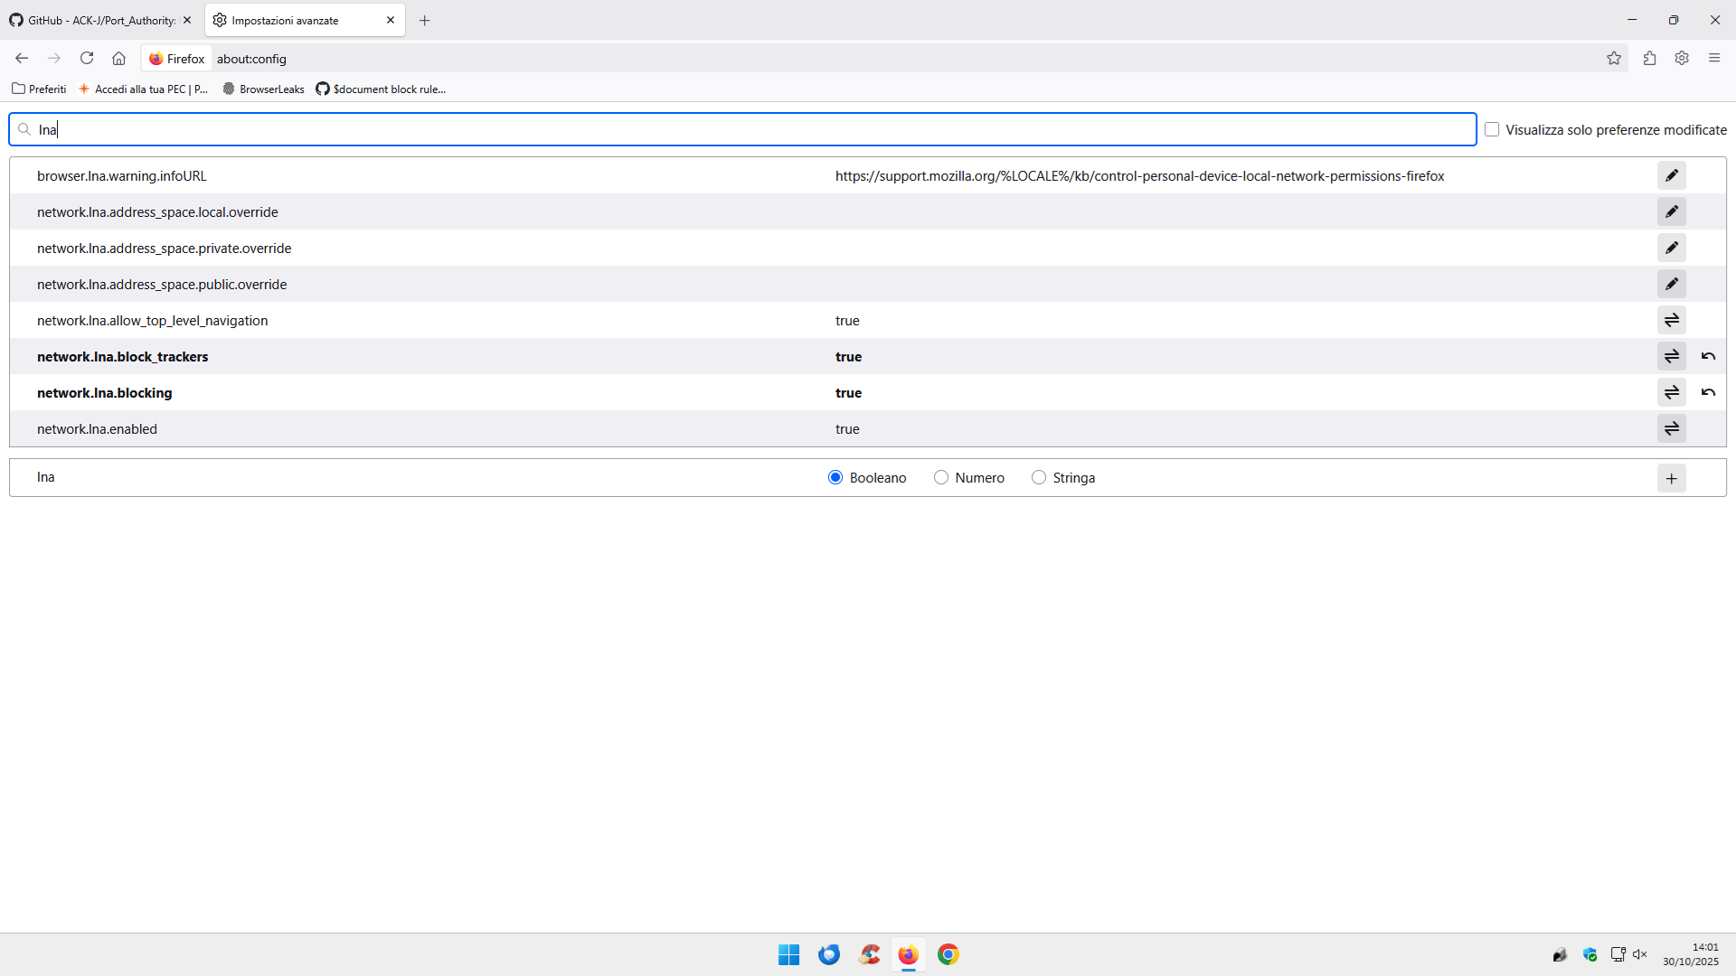This screenshot has width=1736, height=976.
Task: Open the Preferiti bookmarks folder
Action: pos(39,89)
